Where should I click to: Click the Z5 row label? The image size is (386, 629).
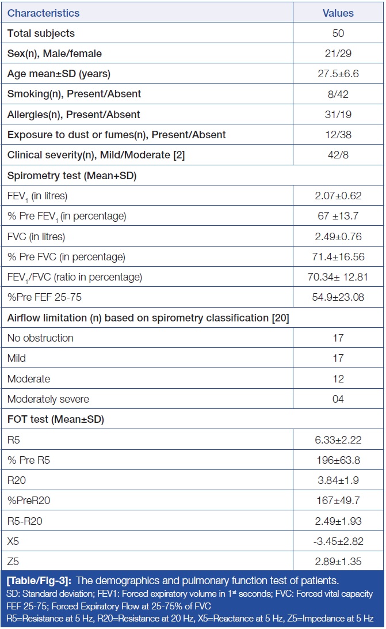tap(13, 562)
